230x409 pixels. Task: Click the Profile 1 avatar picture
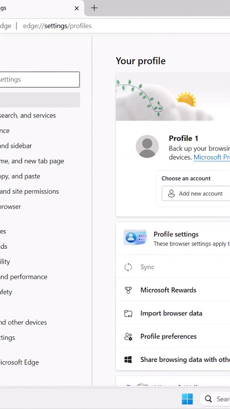coord(147,147)
